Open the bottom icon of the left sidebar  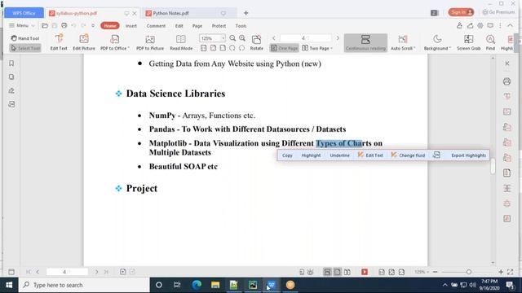11,104
